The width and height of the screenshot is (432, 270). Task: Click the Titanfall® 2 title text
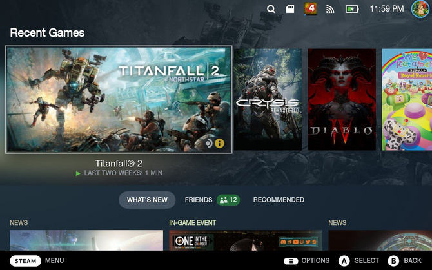pos(119,164)
